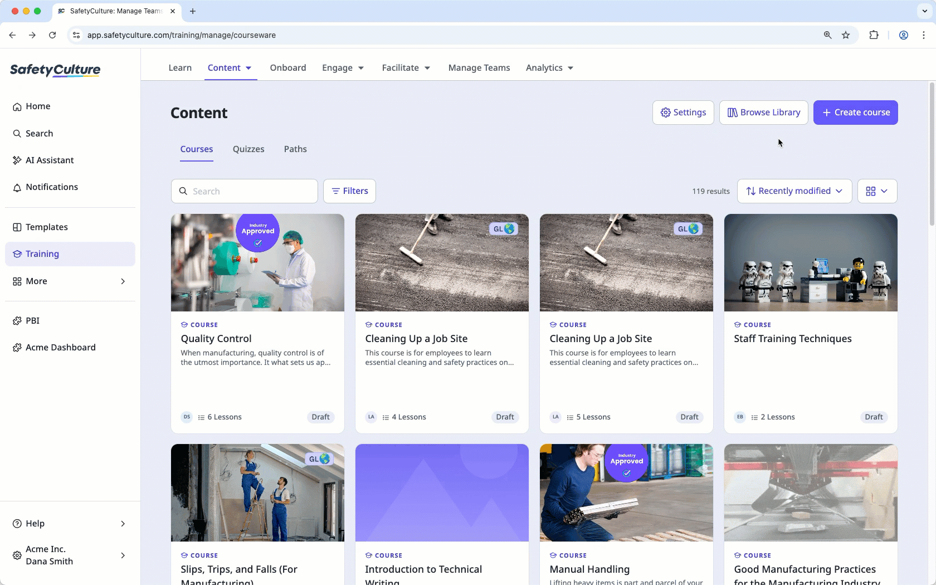The image size is (936, 585).
Task: Switch to the Courses tab
Action: pyautogui.click(x=197, y=149)
